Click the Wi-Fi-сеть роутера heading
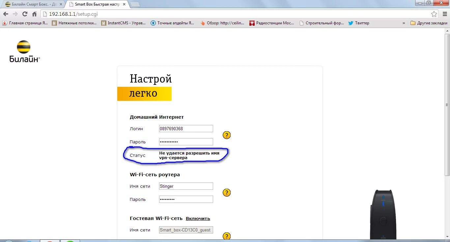Screen dimensions: 450x242 click(155, 175)
